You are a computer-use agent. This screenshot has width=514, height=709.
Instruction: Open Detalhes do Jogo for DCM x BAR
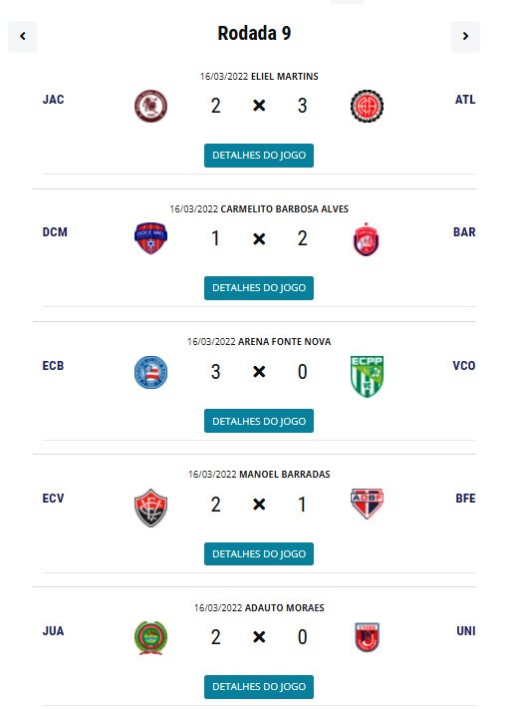coord(259,288)
